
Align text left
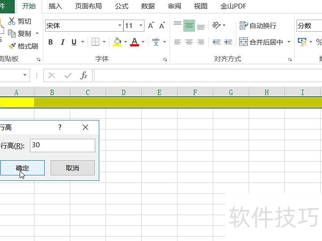click(x=178, y=42)
